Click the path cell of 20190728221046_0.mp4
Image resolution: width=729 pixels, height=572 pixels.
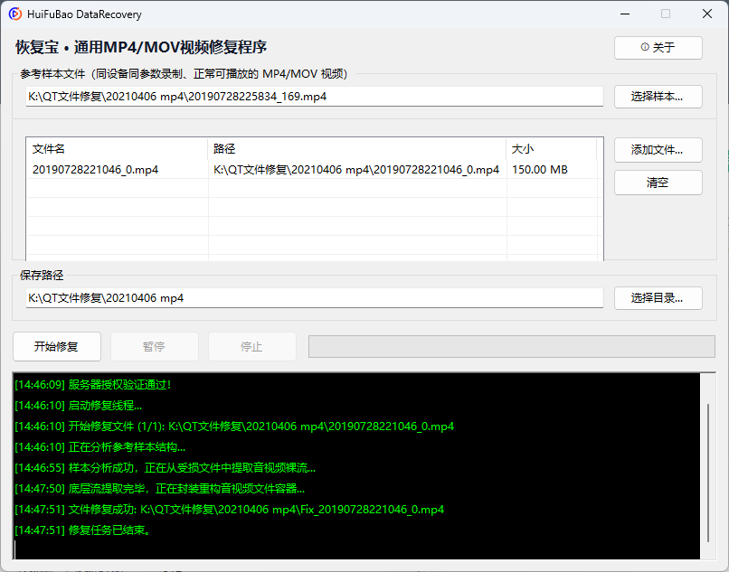(x=356, y=170)
